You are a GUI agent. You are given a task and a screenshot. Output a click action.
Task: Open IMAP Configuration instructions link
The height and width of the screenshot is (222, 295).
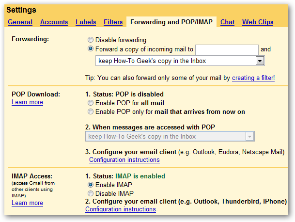pyautogui.click(x=121, y=209)
